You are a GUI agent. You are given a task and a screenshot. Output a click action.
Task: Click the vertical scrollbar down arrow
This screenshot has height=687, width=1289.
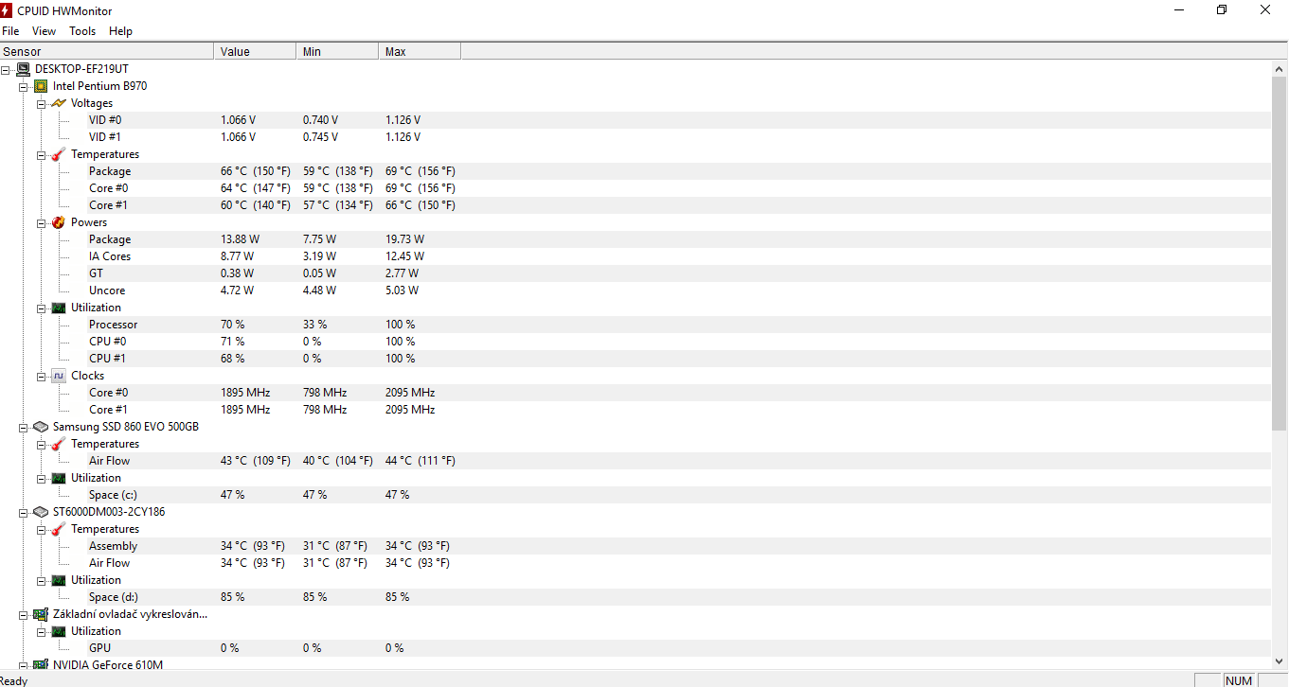1279,662
